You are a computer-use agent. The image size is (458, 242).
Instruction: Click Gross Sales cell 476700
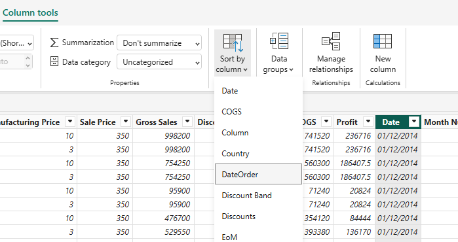coord(163,218)
